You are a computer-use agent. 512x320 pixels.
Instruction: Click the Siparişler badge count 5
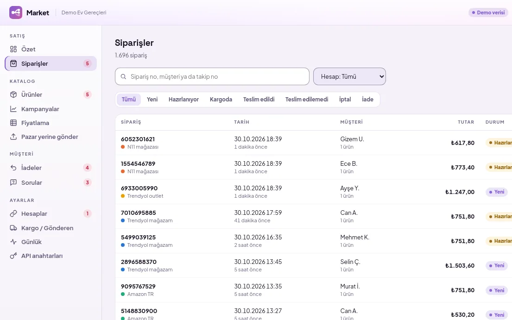click(87, 63)
